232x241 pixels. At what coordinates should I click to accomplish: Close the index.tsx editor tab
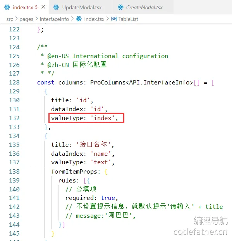coord(43,7)
